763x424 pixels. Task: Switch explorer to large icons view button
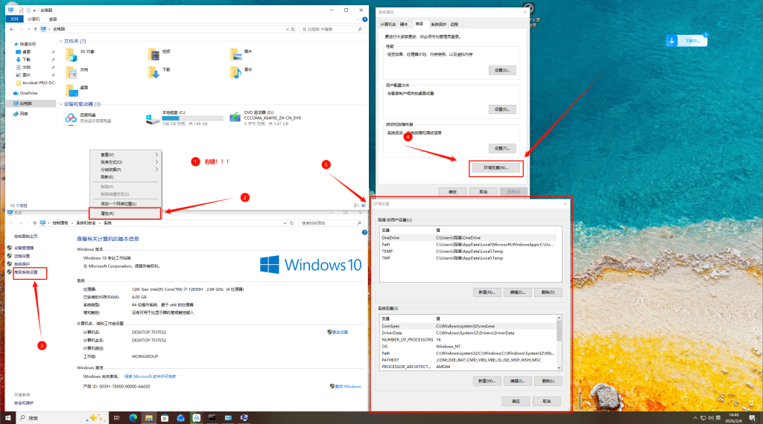point(363,205)
